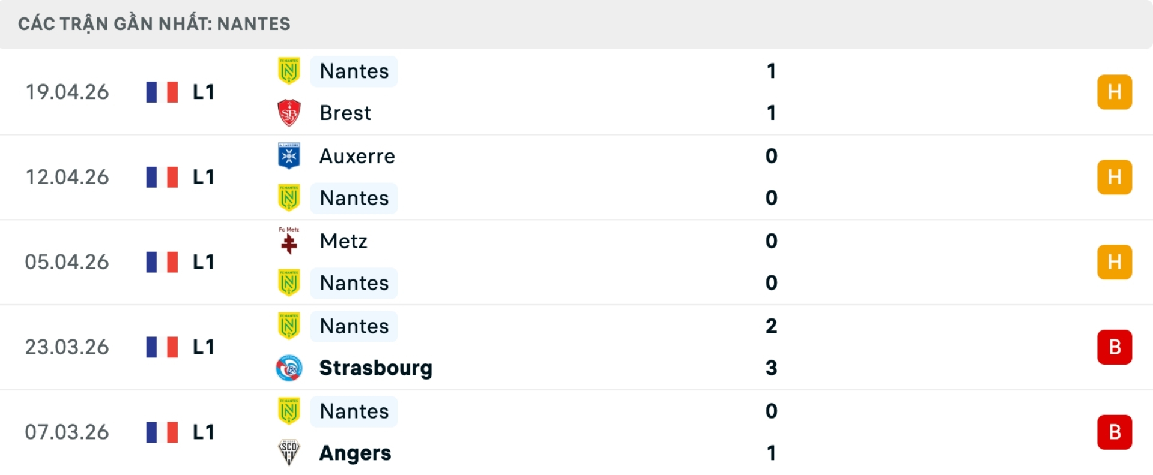The width and height of the screenshot is (1153, 475).
Task: Click the draw badge for Nantes–Brest
Action: pos(1114,92)
